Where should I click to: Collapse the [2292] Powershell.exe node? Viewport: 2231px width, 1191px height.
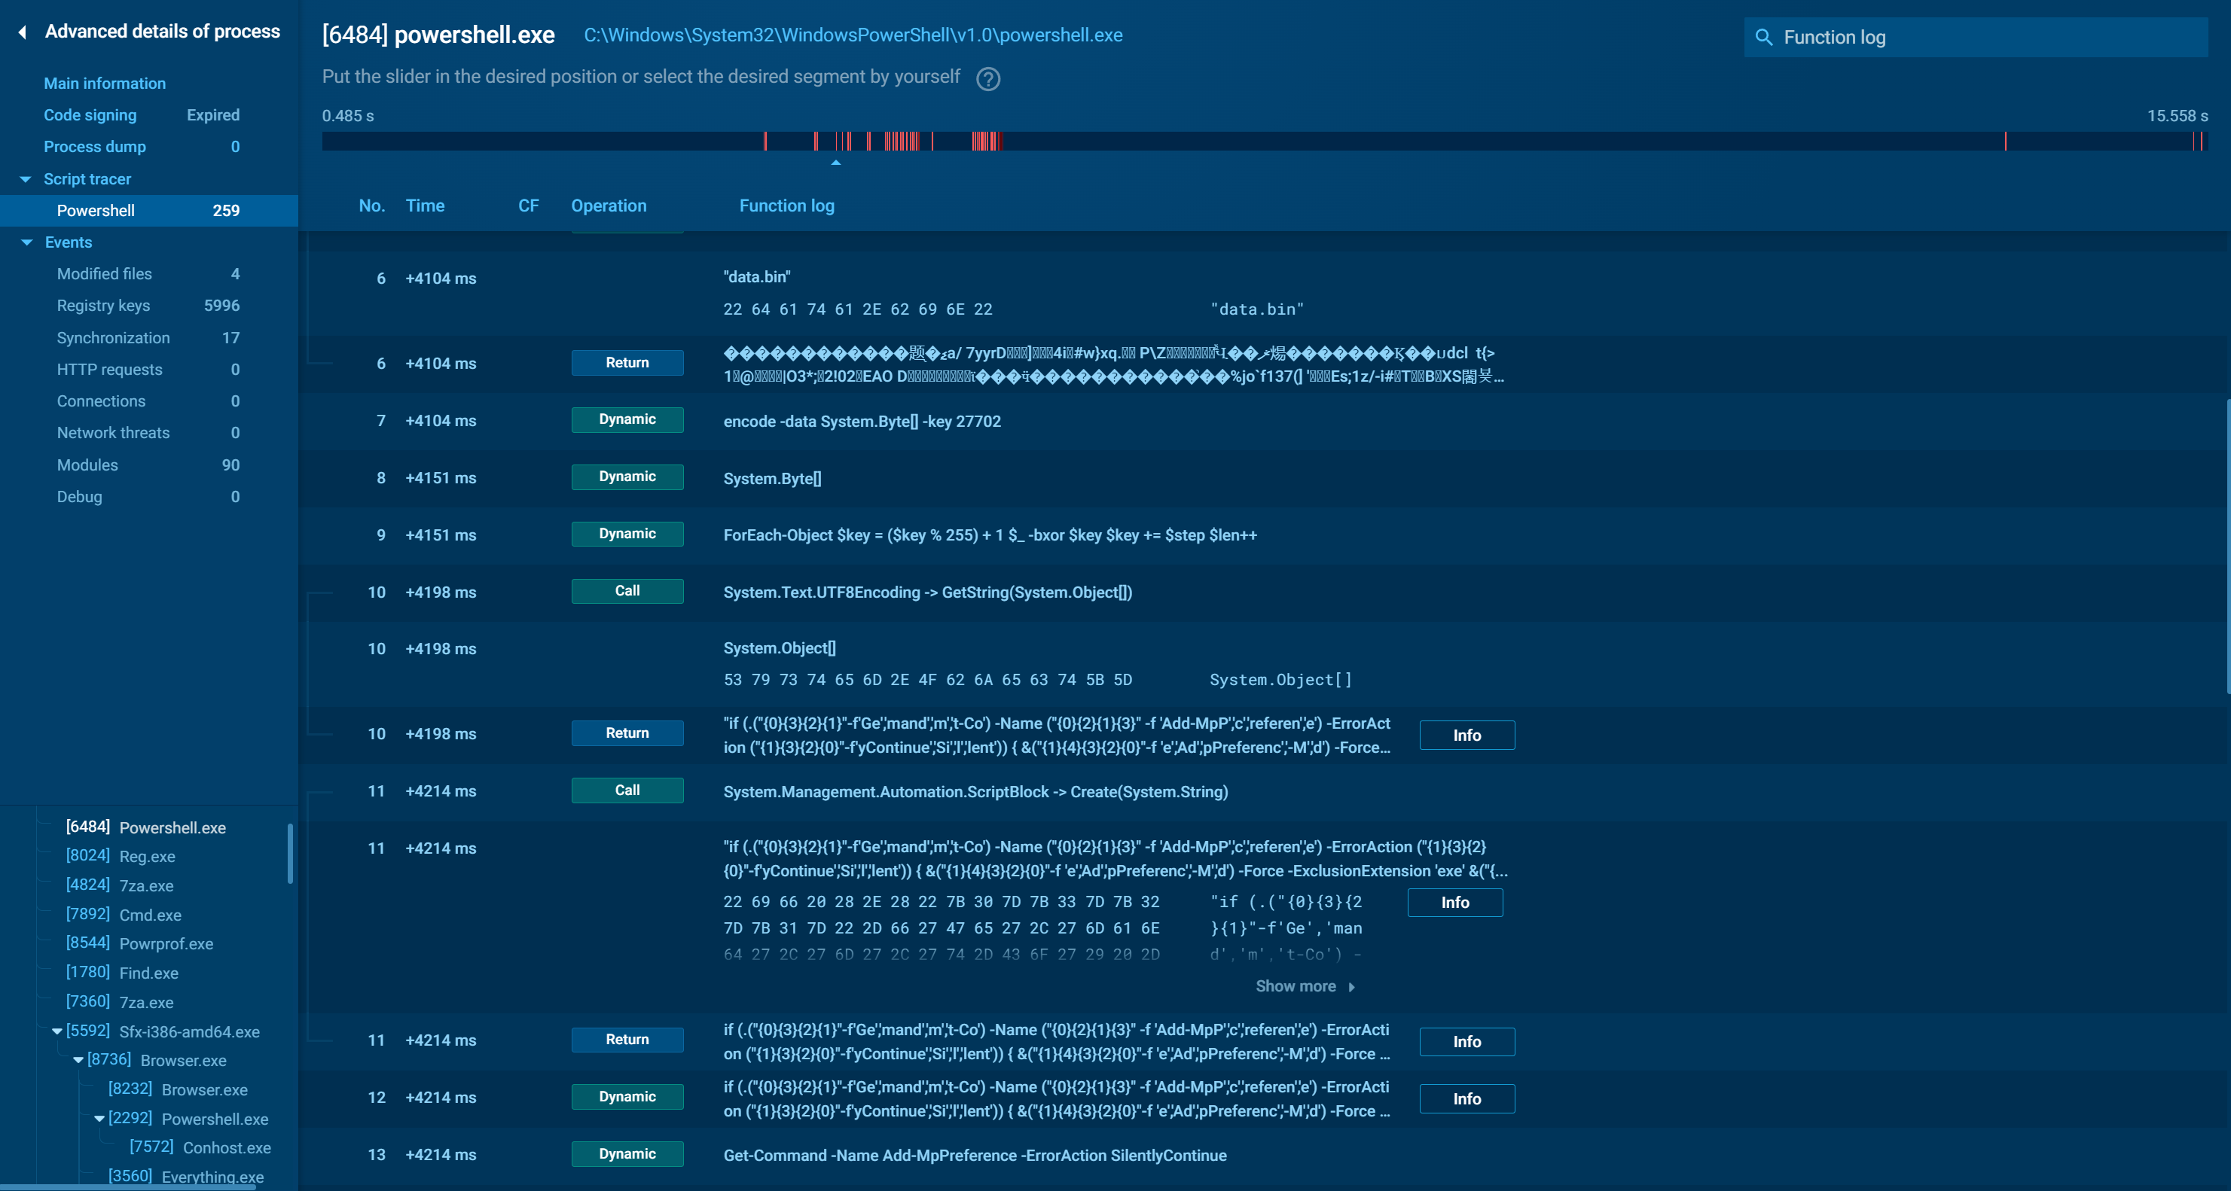click(x=99, y=1119)
